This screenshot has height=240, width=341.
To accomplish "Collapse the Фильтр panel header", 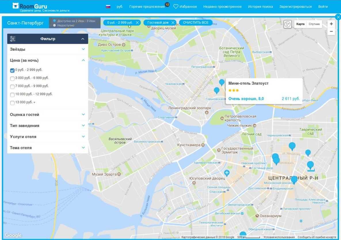I will (x=83, y=39).
